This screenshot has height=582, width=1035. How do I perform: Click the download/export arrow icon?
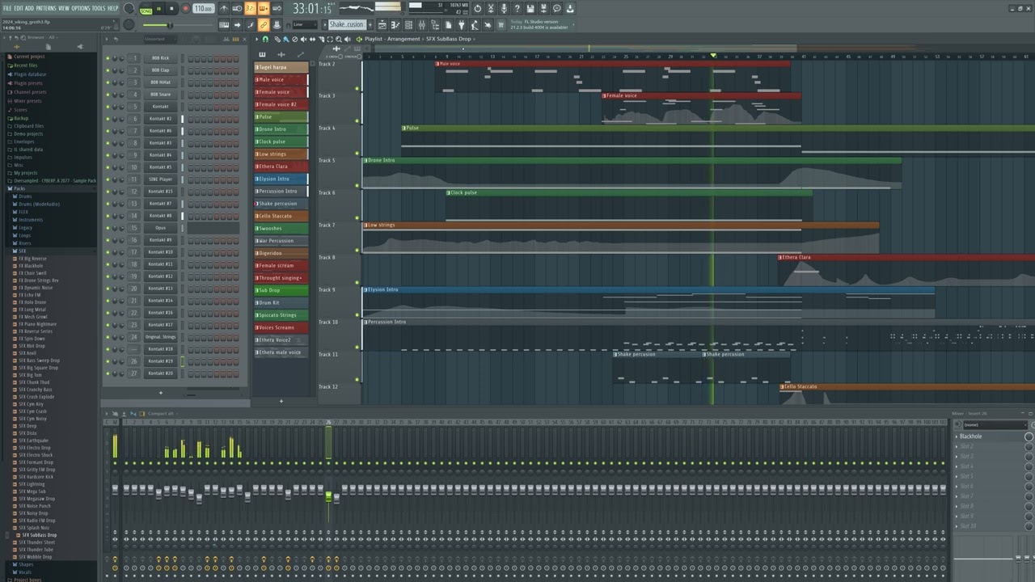coord(570,9)
